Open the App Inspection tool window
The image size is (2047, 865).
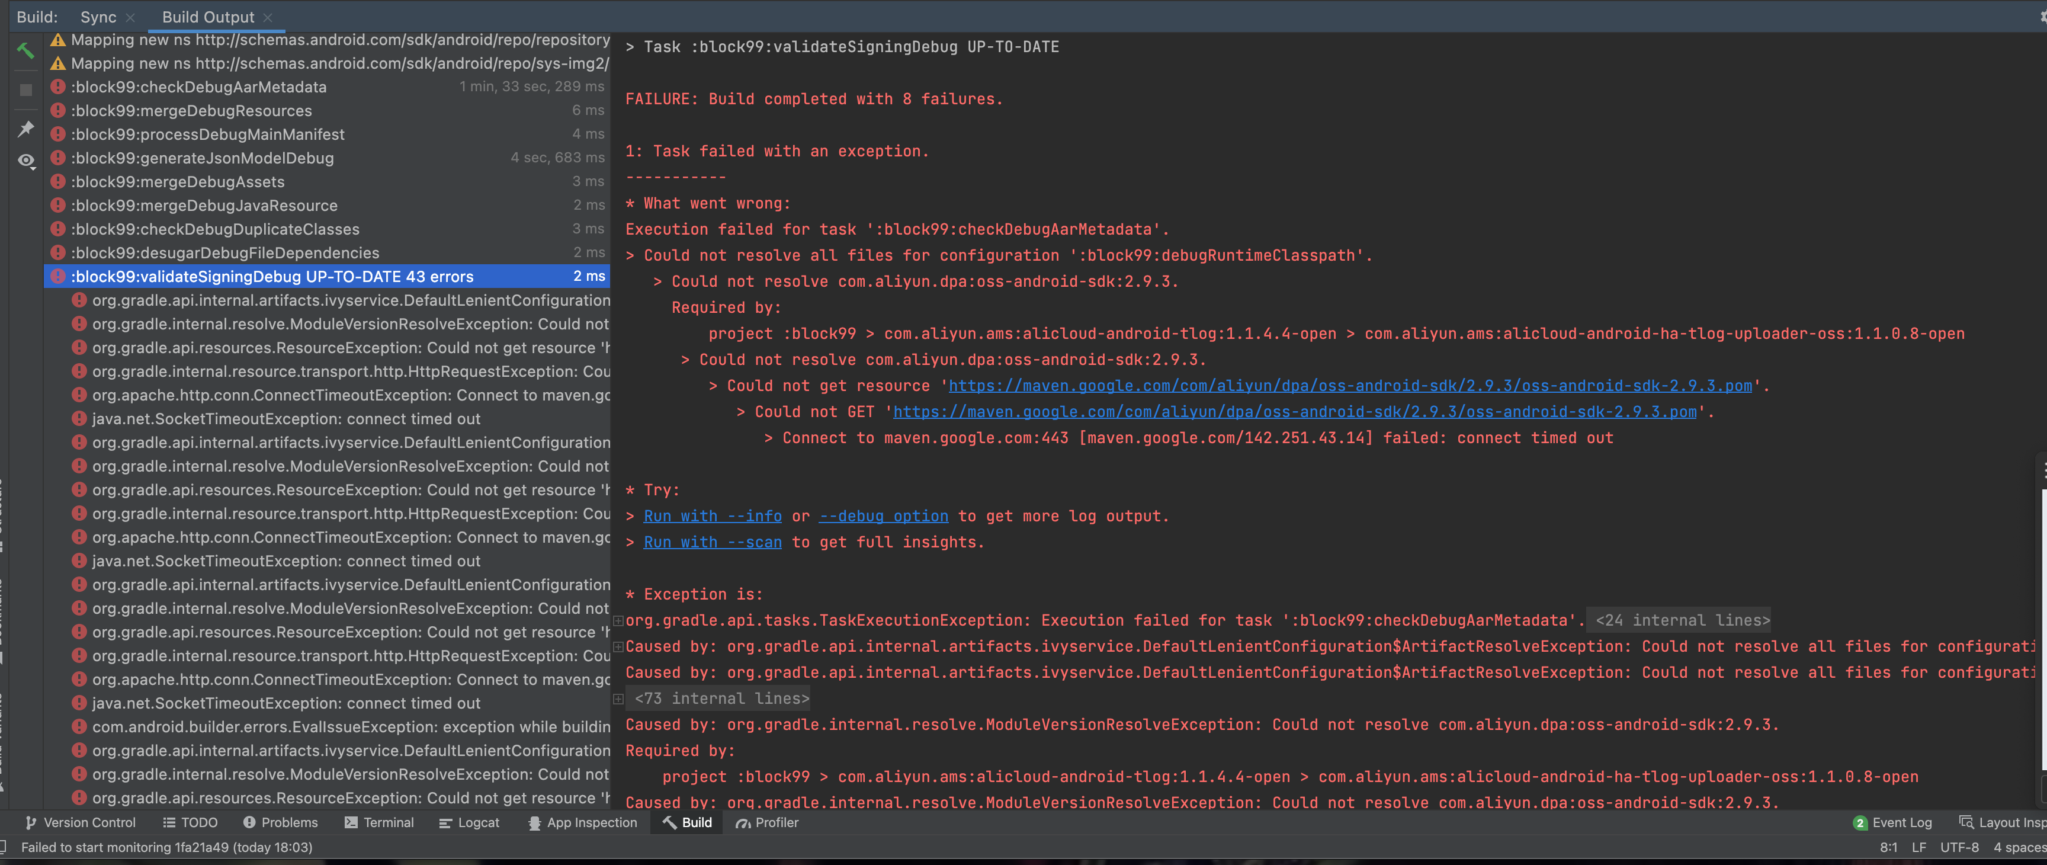pyautogui.click(x=582, y=822)
